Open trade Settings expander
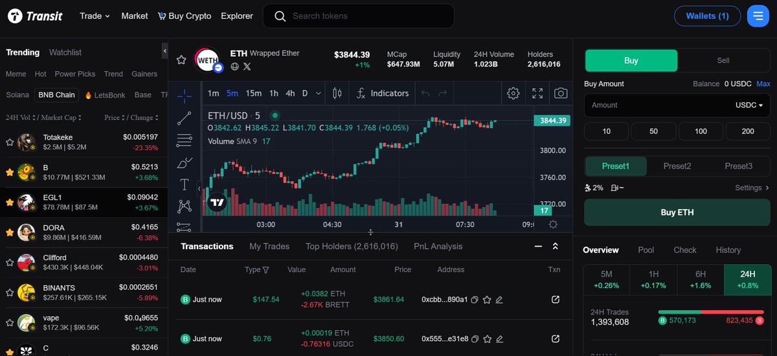 (752, 188)
